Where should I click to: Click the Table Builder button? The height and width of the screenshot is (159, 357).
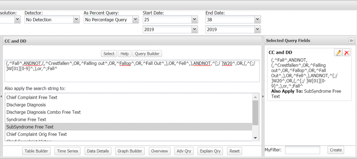tap(36, 151)
